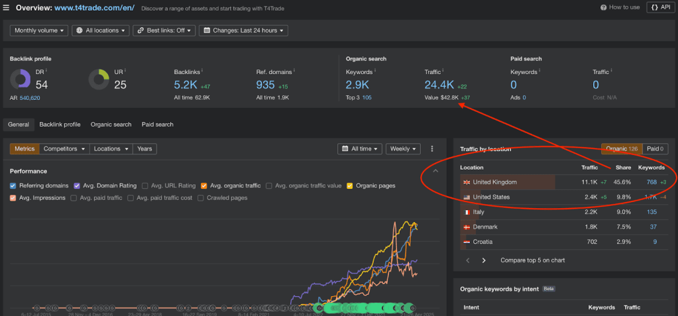Switch to the Backlink profile tab
This screenshot has height=316, width=678.
click(60, 125)
